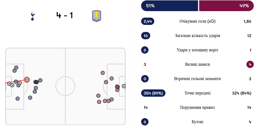Select the 'Порушення правил' fouls row label
This screenshot has width=263, height=126.
[197, 107]
